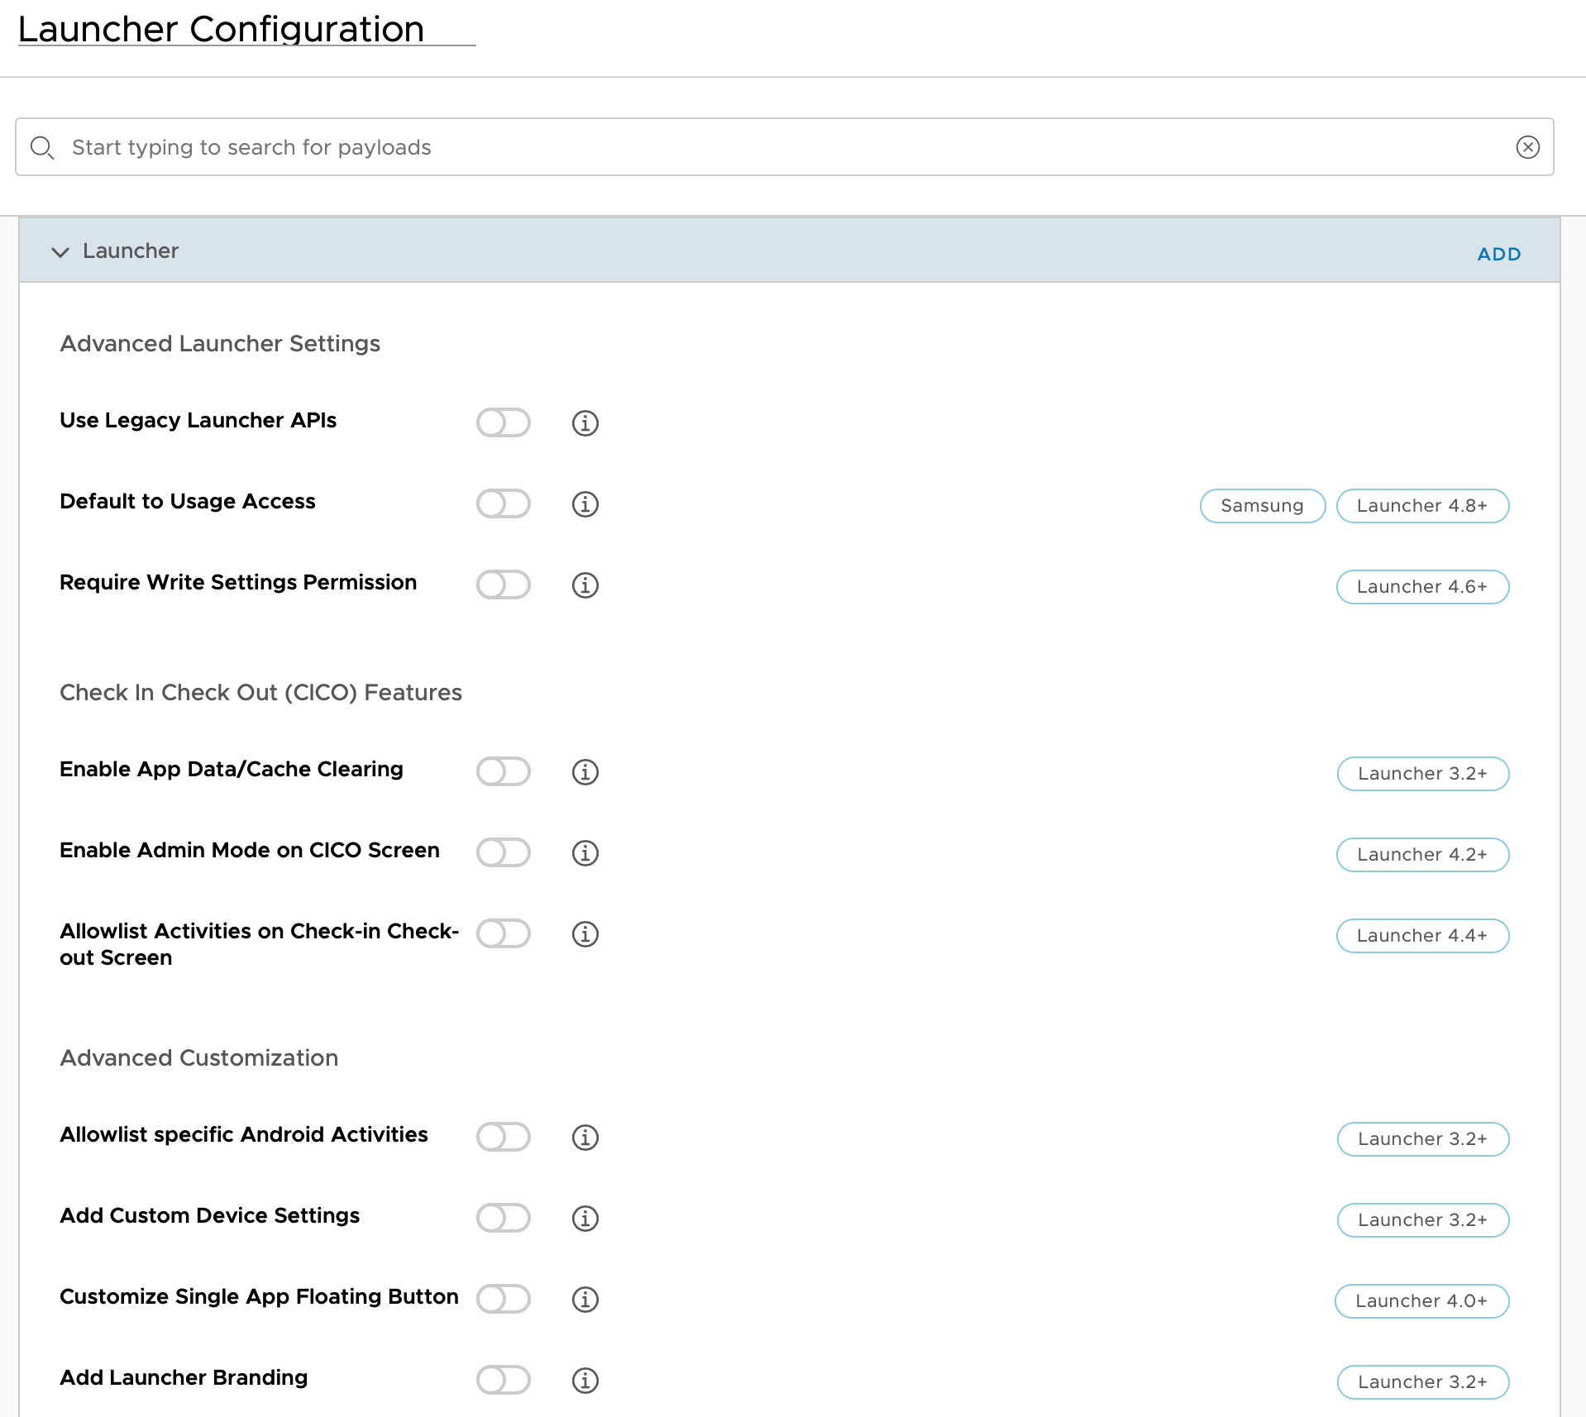The image size is (1586, 1417).
Task: Click the info icon beside Default to Usage Access
Action: point(585,504)
